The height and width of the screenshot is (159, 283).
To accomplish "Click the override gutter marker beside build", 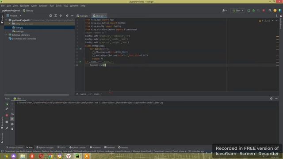I will click(80, 49).
